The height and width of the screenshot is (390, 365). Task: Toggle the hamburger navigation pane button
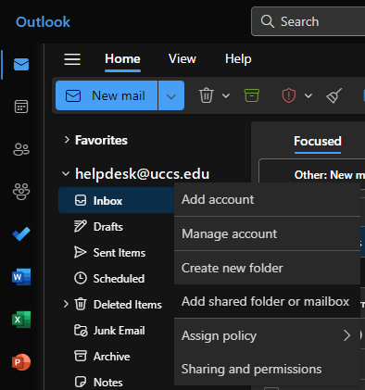72,59
